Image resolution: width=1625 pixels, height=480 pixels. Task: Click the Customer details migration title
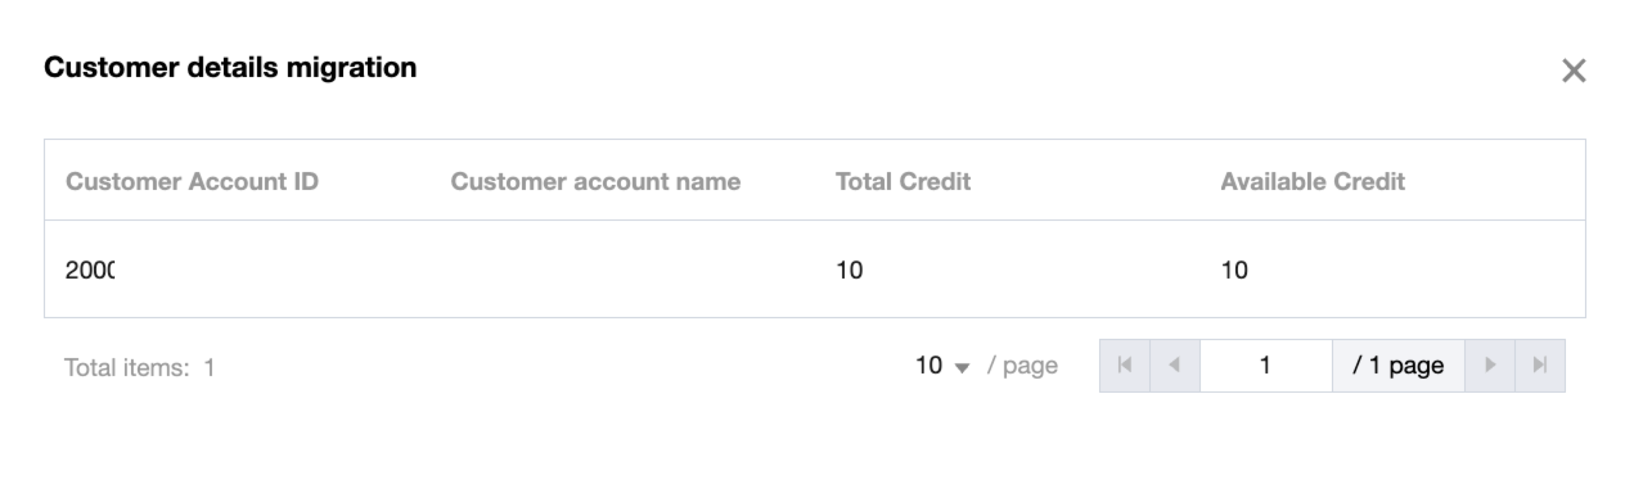230,67
